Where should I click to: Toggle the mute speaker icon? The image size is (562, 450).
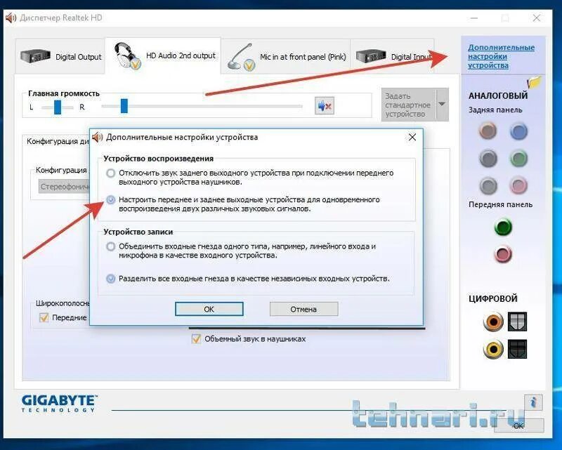click(x=325, y=106)
